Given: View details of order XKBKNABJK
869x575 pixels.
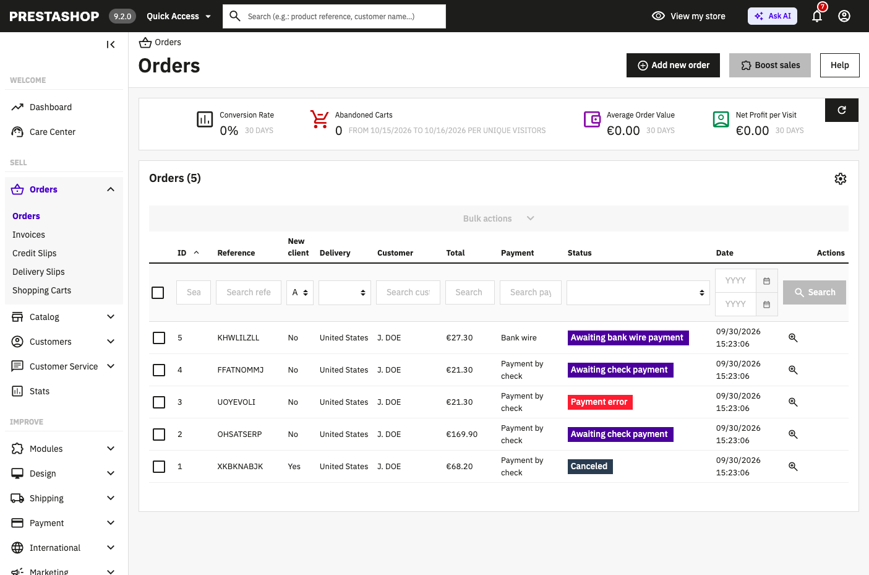Looking at the screenshot, I should click(793, 467).
